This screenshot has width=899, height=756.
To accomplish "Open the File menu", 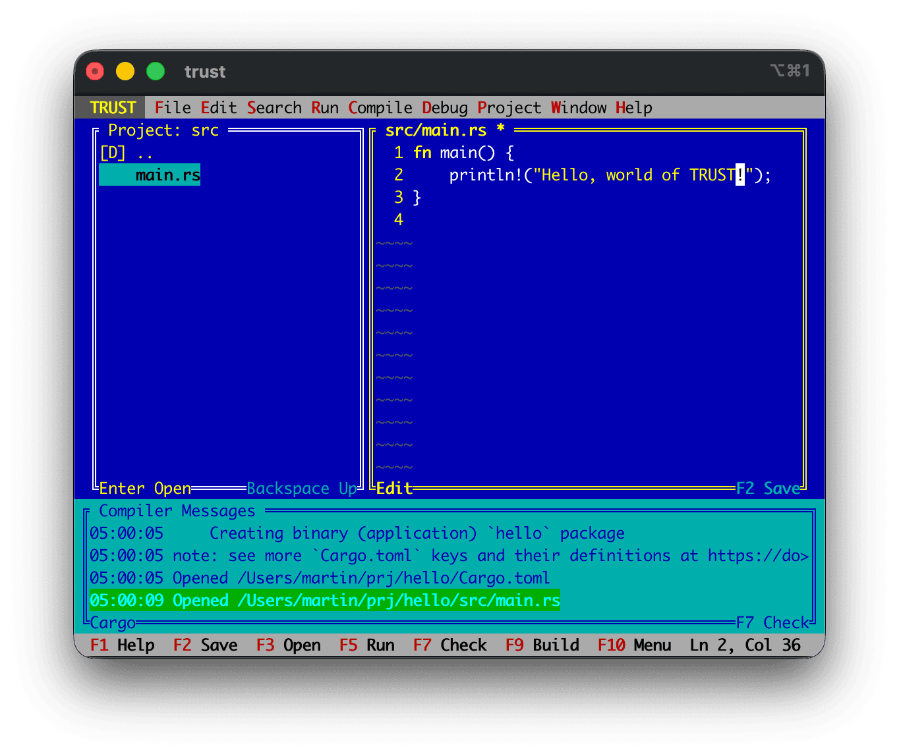I will [x=173, y=107].
